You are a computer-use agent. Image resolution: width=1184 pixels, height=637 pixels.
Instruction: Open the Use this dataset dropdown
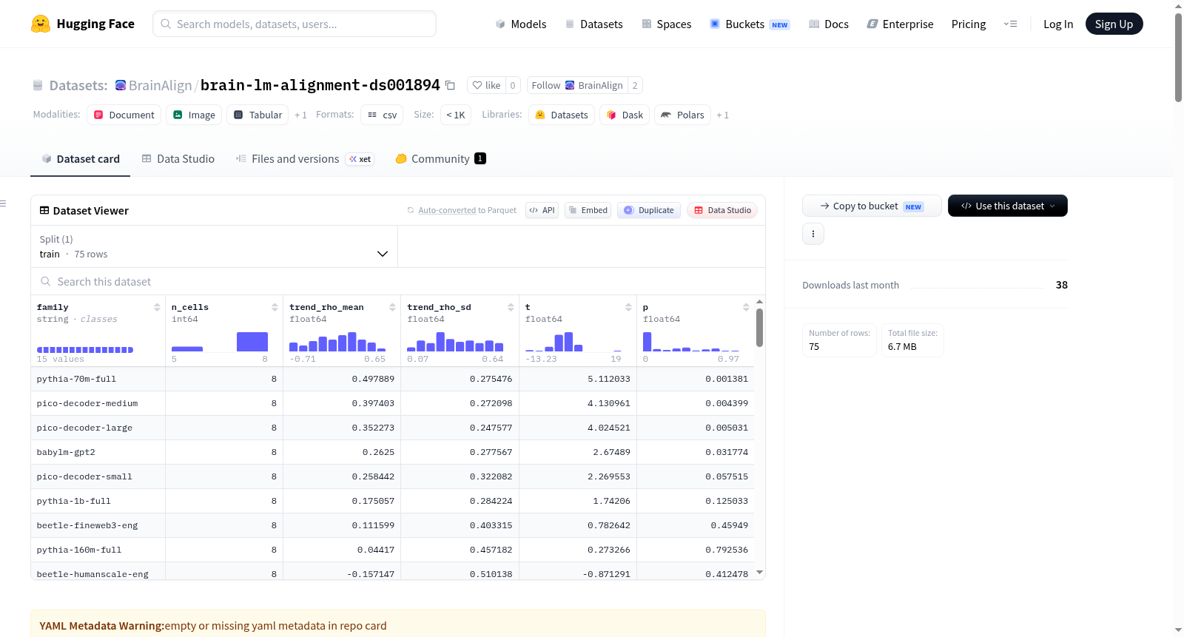coord(1007,206)
